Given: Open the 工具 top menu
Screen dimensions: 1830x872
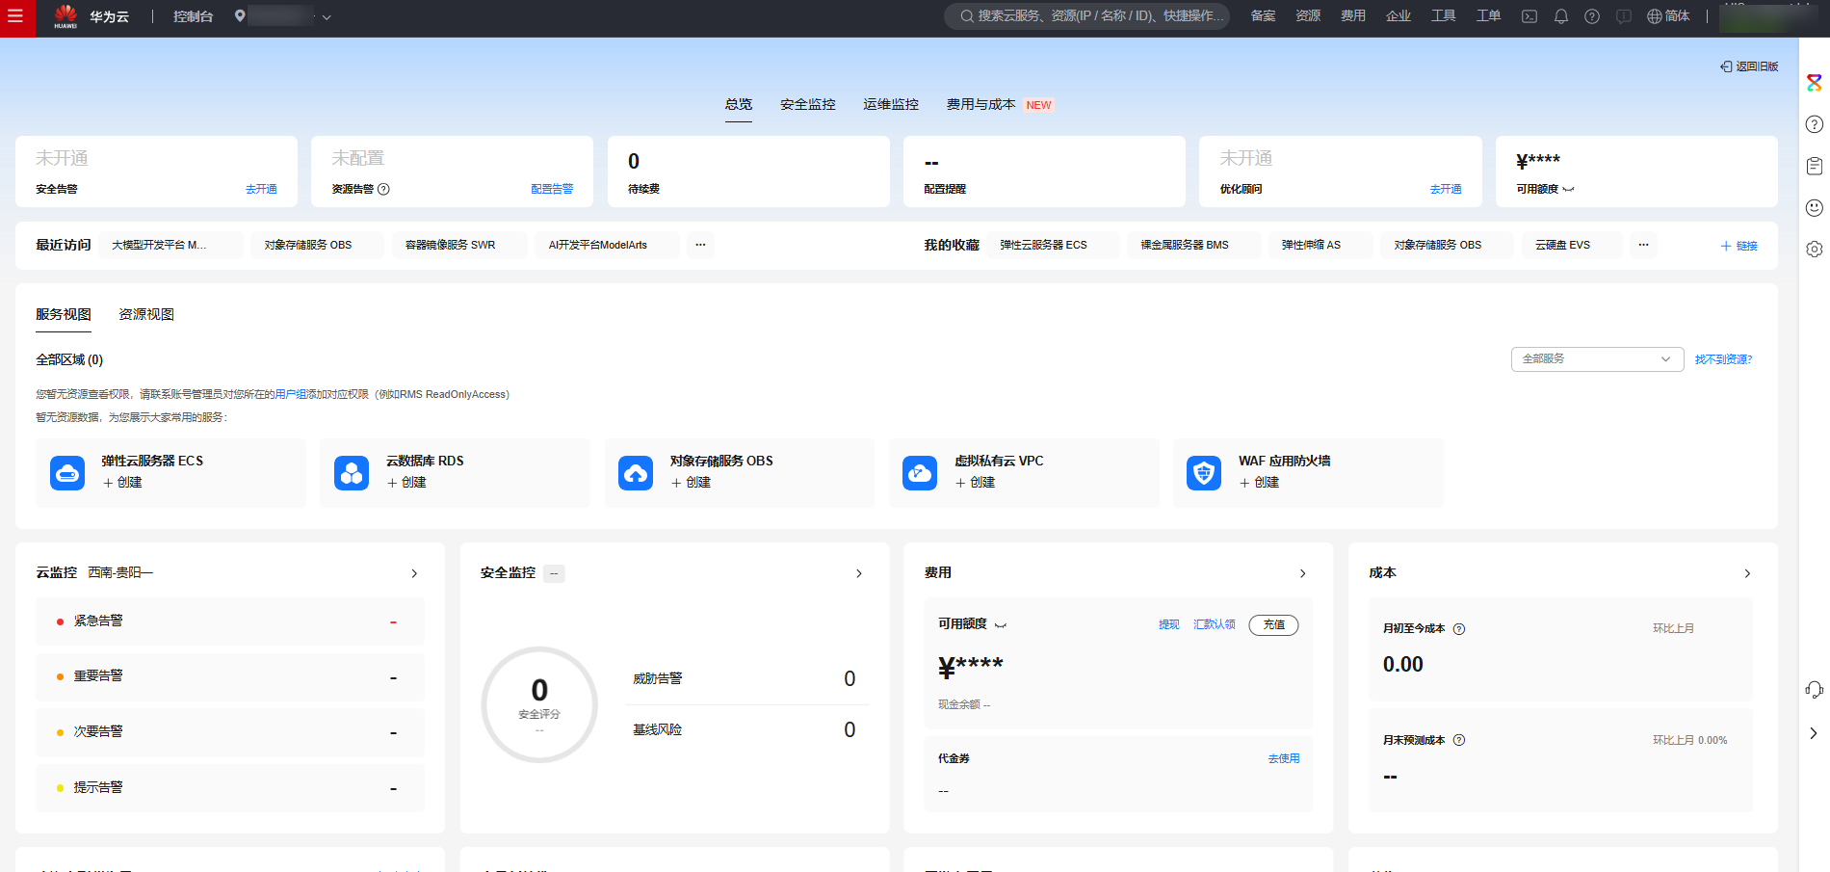Looking at the screenshot, I should (x=1444, y=16).
